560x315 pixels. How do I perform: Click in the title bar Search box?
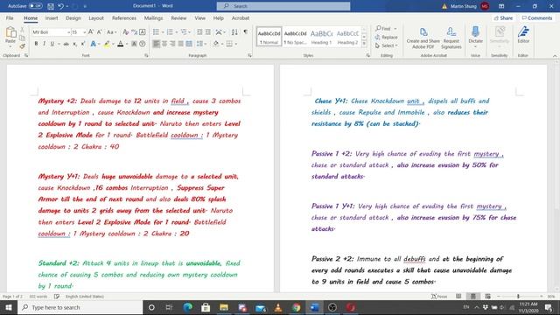tap(283, 6)
